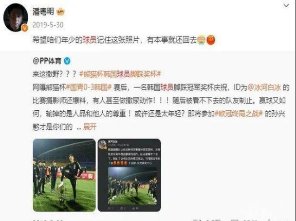Open the hashtag #熊猫杯韩国球员脚踩奖杯#

(120, 74)
